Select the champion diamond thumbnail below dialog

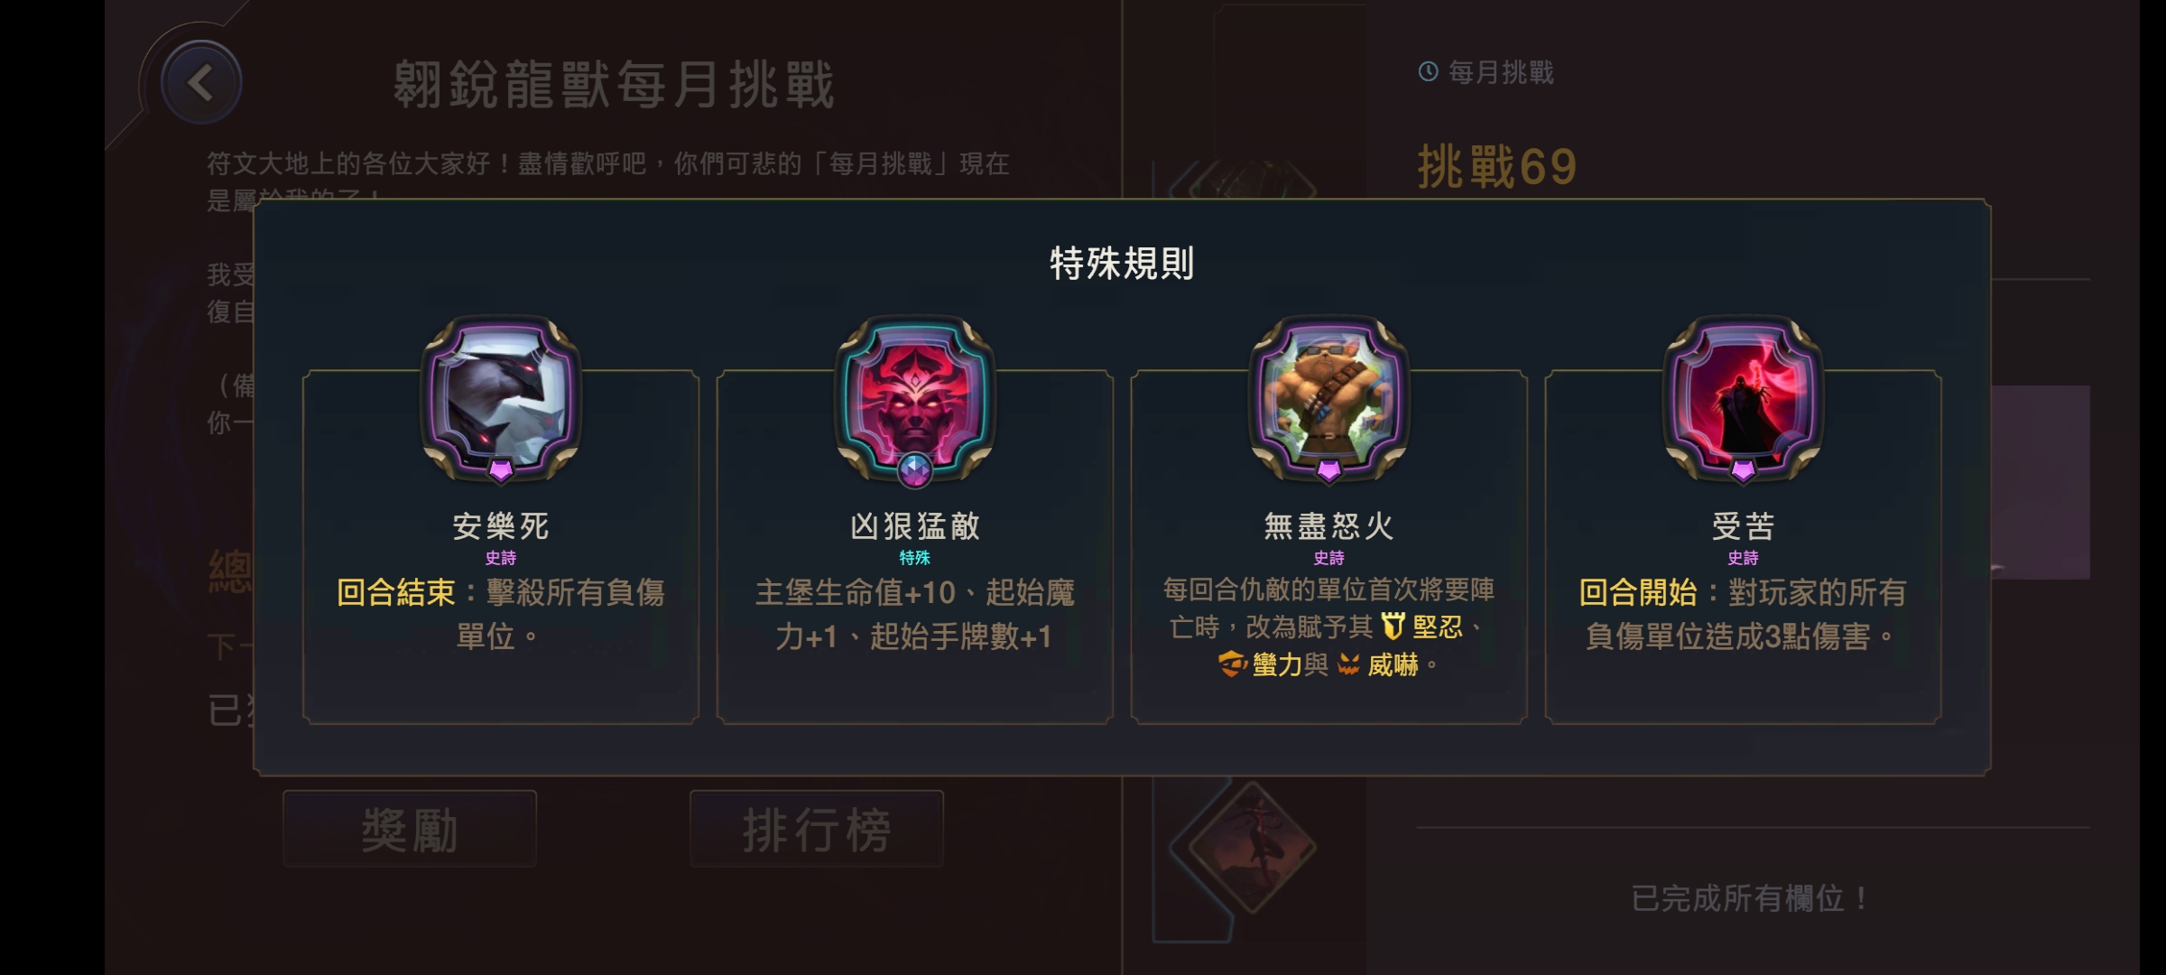coord(1252,847)
